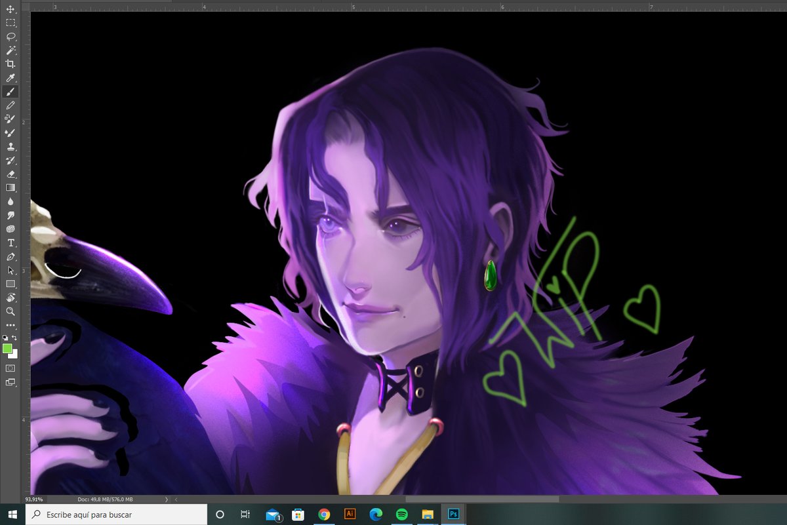The width and height of the screenshot is (787, 525).
Task: Select the Eraser tool
Action: [x=10, y=174]
